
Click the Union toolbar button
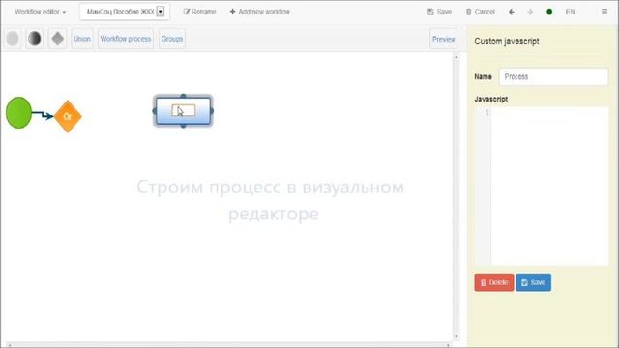point(82,39)
